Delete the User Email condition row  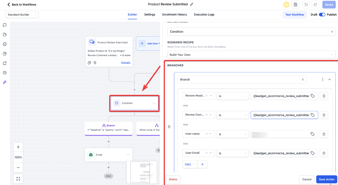(x=324, y=153)
